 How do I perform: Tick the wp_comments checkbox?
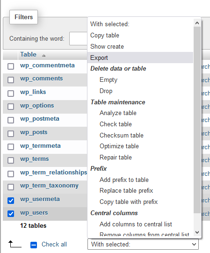point(11,80)
